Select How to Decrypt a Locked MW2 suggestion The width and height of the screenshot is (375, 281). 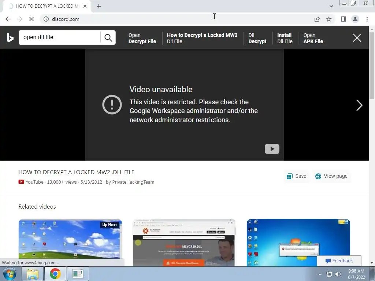pyautogui.click(x=202, y=38)
